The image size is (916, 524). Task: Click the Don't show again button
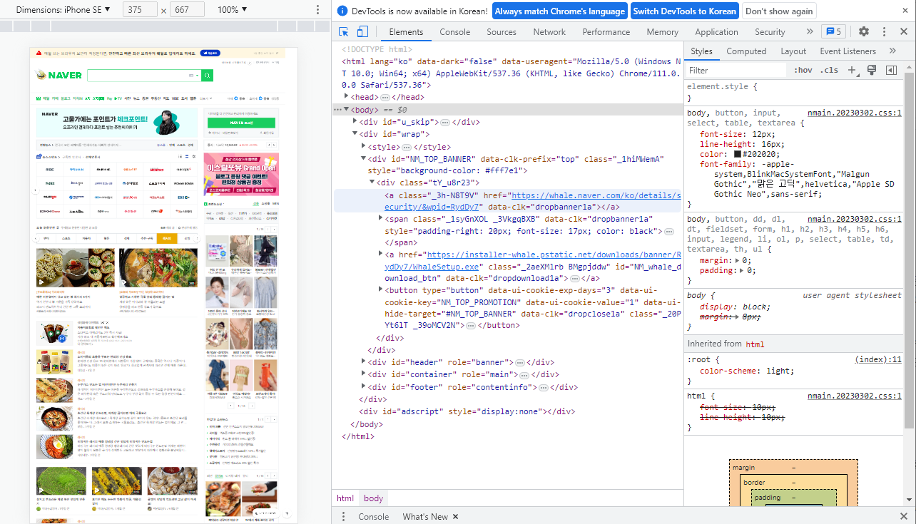click(x=779, y=11)
